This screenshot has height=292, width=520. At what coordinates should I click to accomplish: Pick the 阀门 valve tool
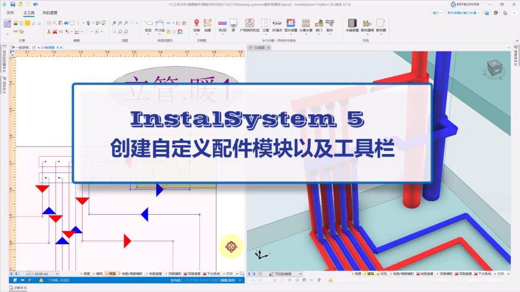[318, 24]
